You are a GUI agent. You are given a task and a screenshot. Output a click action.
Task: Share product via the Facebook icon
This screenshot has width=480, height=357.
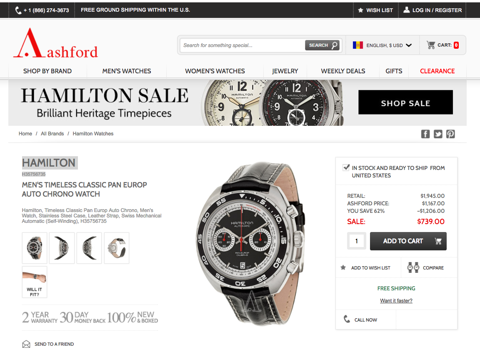coord(425,134)
